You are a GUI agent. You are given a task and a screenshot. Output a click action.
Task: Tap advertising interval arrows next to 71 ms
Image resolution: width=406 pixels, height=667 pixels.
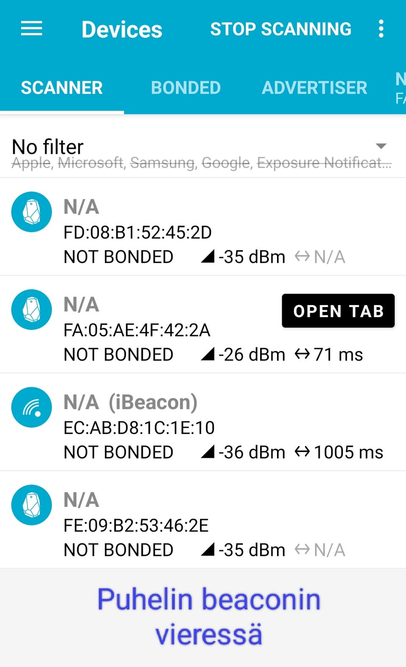tap(302, 354)
